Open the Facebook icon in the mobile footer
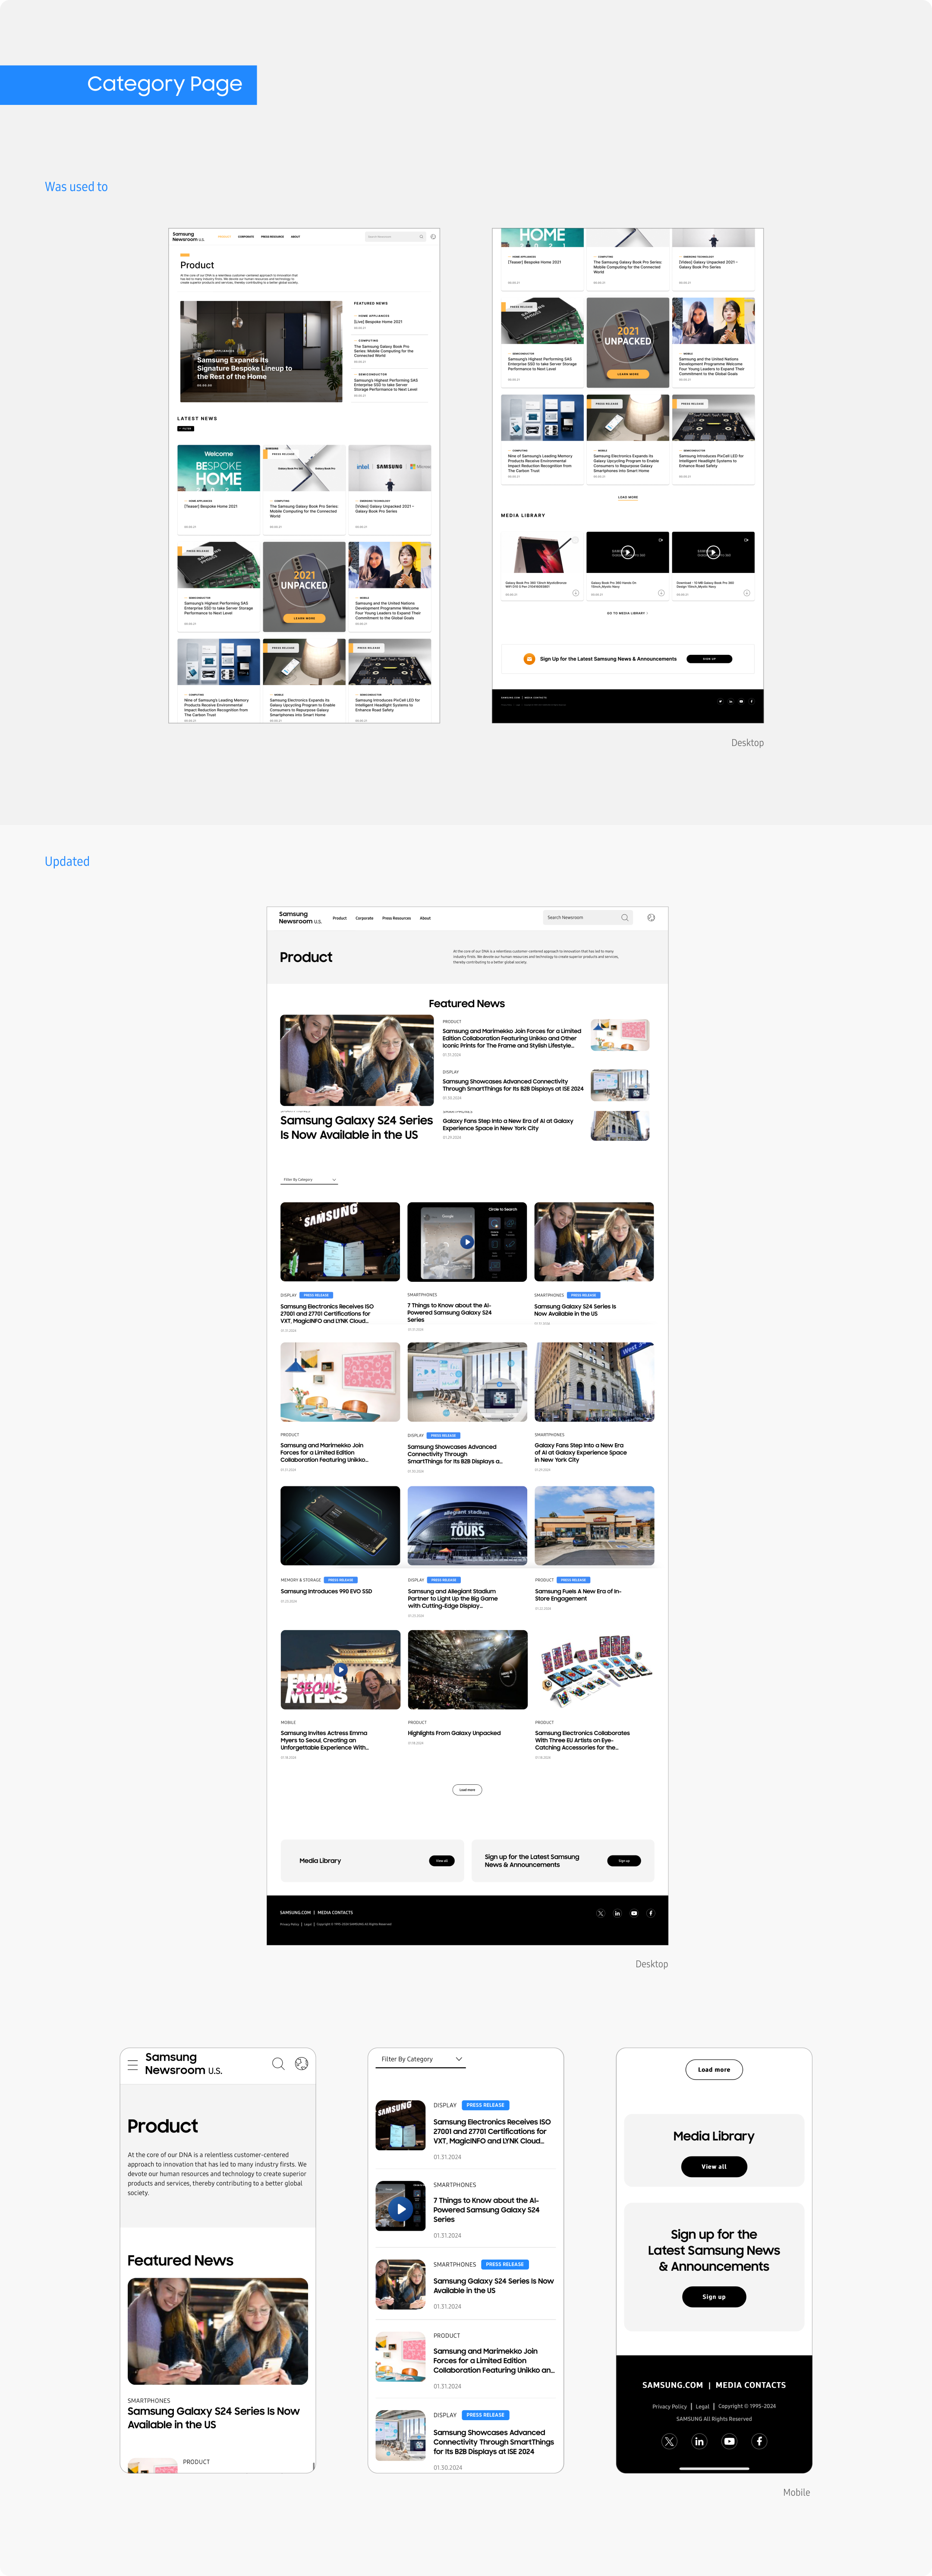 [759, 2441]
